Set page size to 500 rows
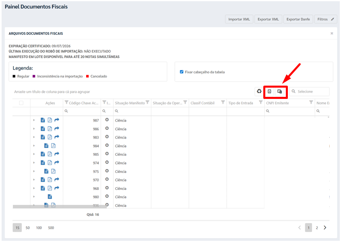The height and width of the screenshot is (242, 343). coord(51,228)
